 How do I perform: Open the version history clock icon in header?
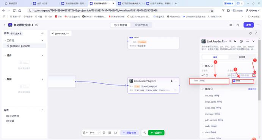pyautogui.click(x=238, y=25)
